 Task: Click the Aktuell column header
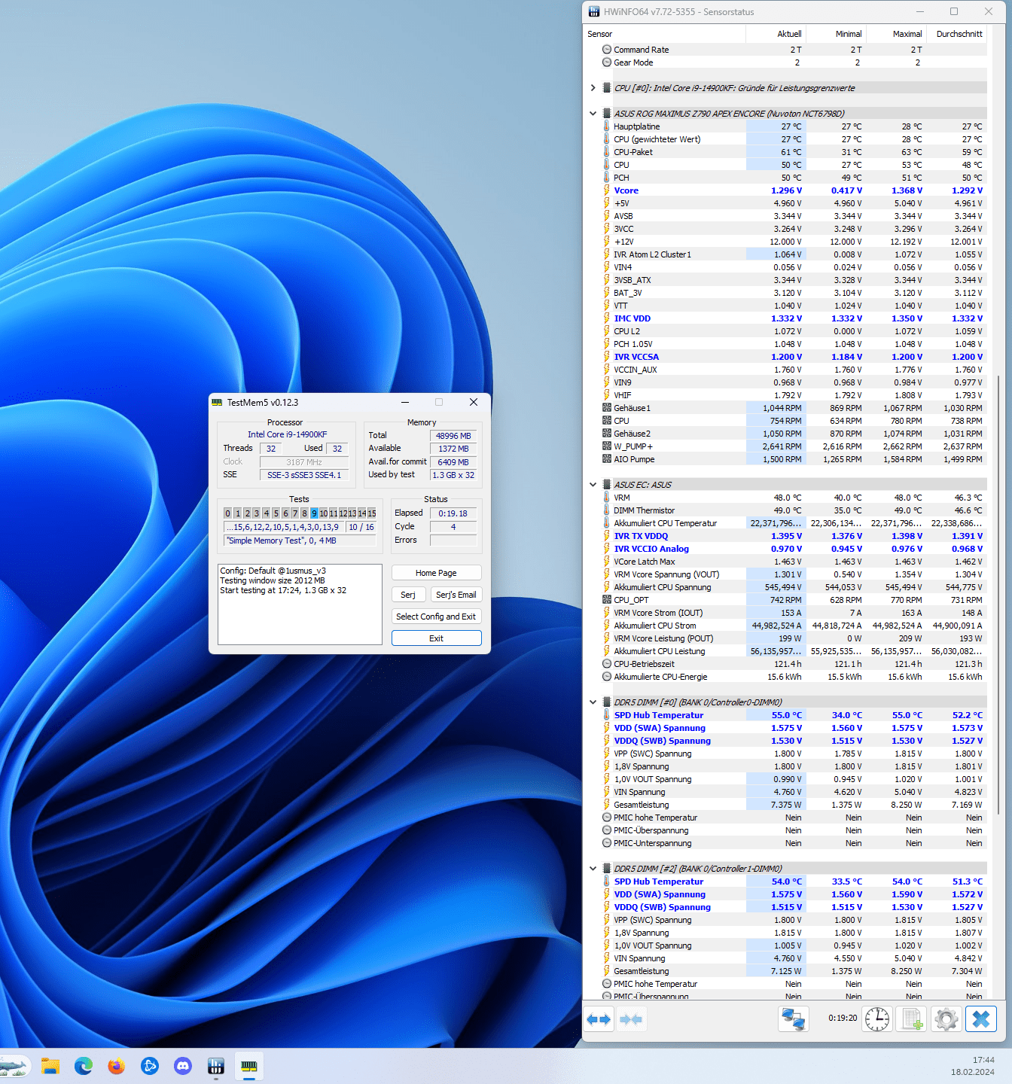(776, 34)
